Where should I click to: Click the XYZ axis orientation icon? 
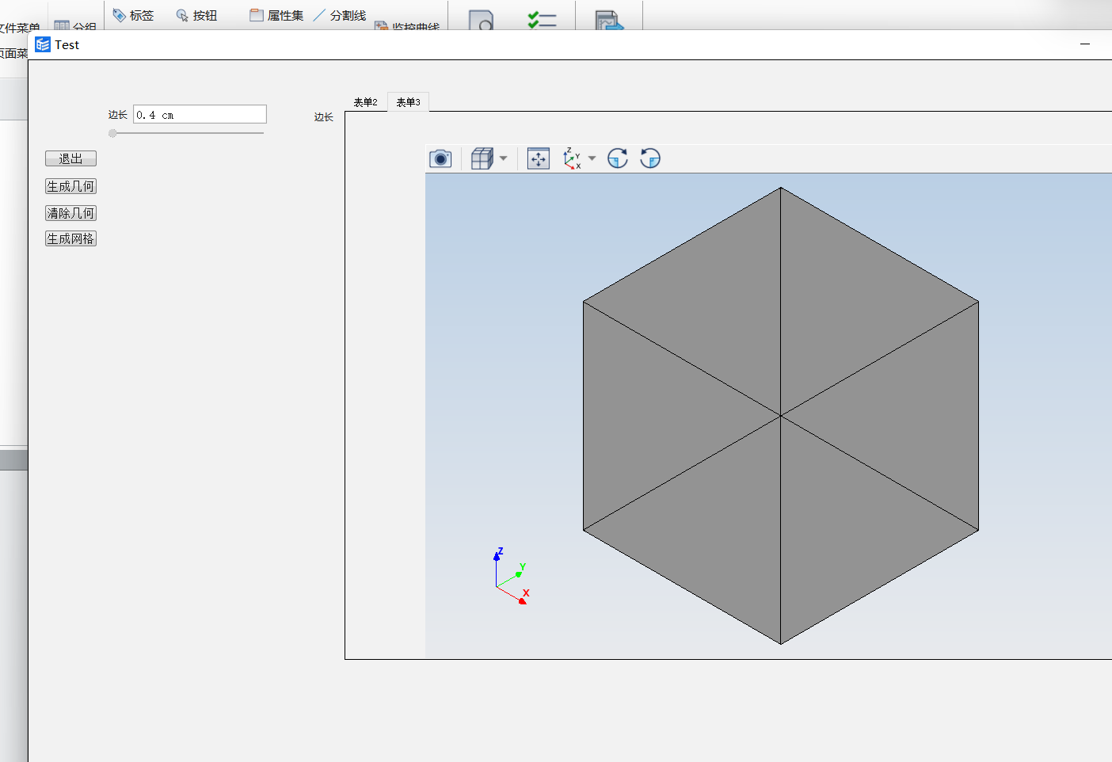(572, 158)
